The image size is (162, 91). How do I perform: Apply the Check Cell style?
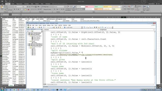pyautogui.click(x=81, y=9)
